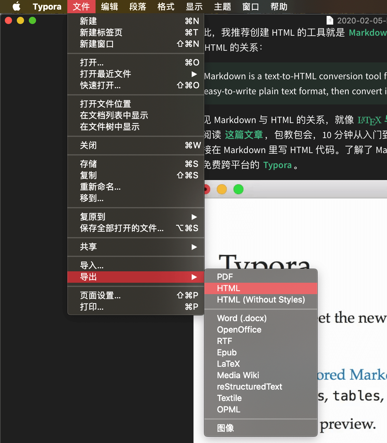
Task: Export as Word (.docx)
Action: tap(261, 318)
